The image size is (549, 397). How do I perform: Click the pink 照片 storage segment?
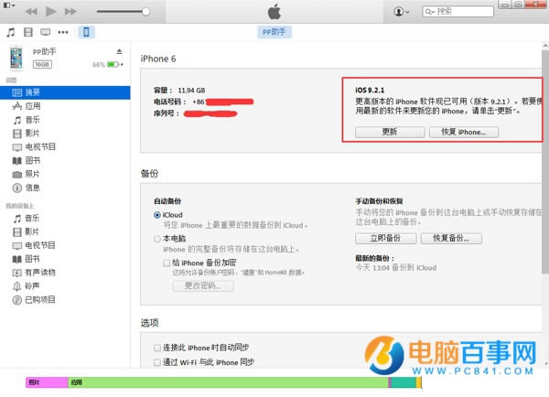pyautogui.click(x=47, y=382)
